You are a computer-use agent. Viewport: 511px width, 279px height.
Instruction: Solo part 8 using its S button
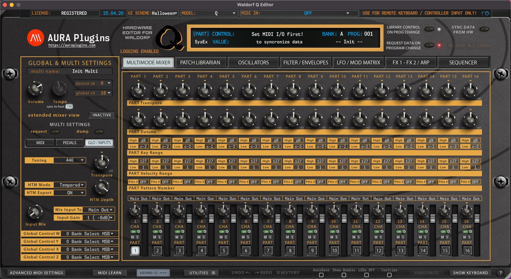click(x=292, y=237)
